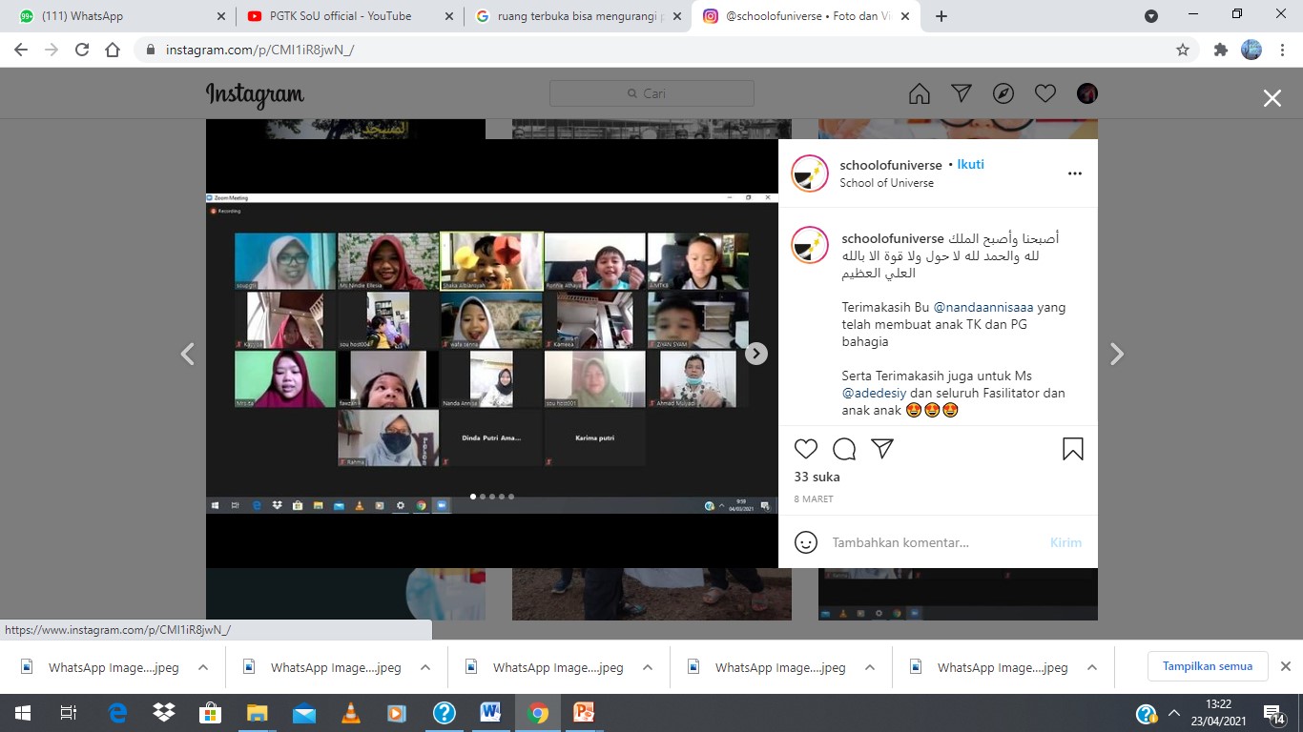Open the activity heart in top navigation
The height and width of the screenshot is (732, 1303).
[1045, 93]
